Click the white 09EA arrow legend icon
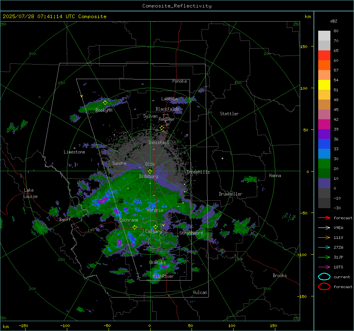This screenshot has height=331, width=354. (324, 228)
